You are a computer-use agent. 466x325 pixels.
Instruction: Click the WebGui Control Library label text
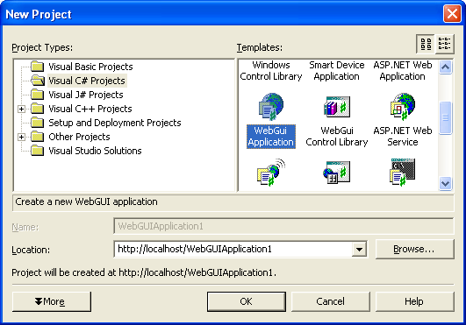337,137
